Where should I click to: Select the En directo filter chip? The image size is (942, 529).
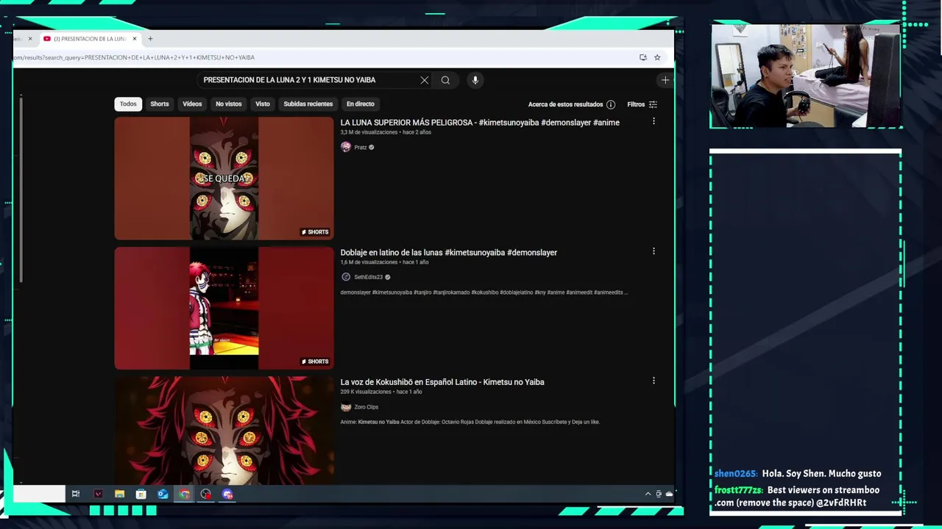tap(361, 104)
